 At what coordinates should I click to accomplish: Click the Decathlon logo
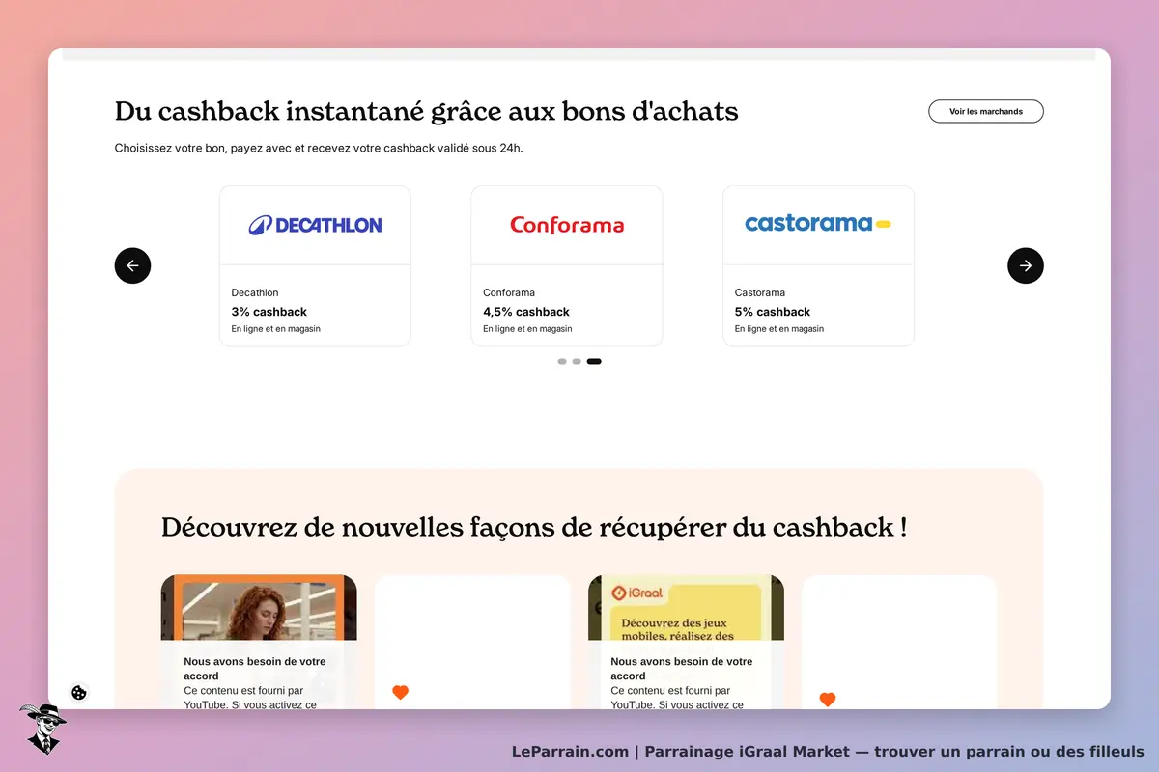point(315,225)
